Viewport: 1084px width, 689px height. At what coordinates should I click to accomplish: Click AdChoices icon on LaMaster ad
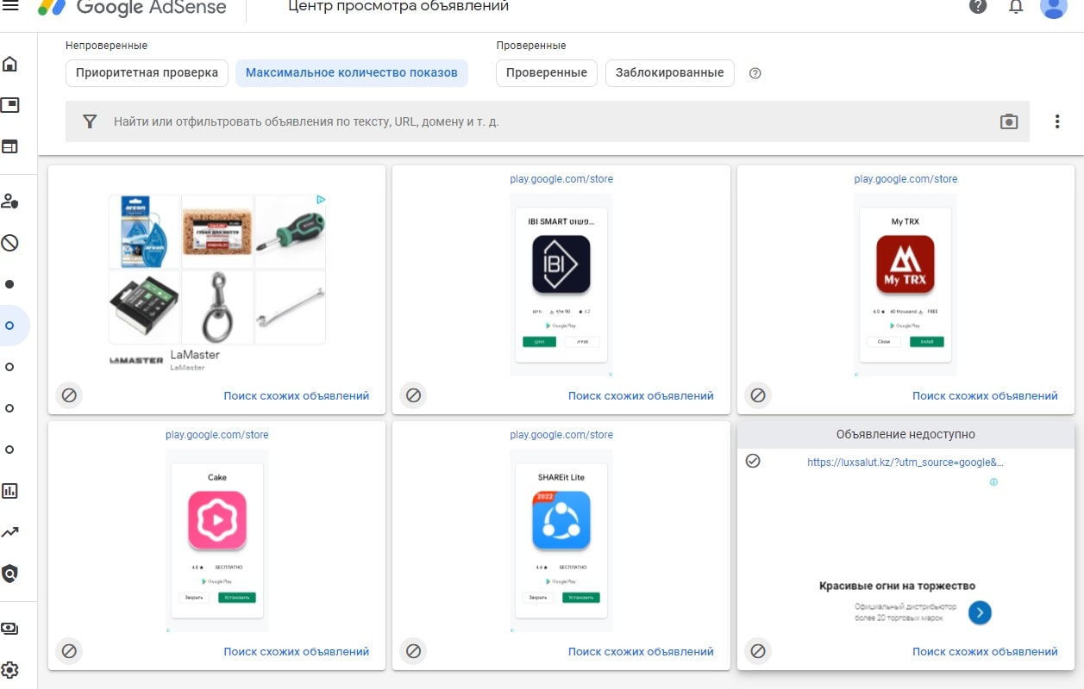click(320, 200)
